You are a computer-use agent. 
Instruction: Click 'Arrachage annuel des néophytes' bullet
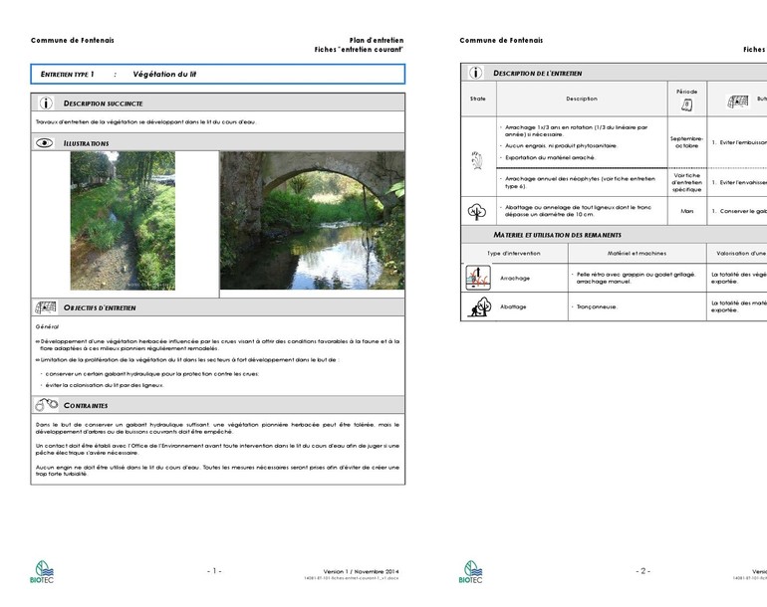580,182
